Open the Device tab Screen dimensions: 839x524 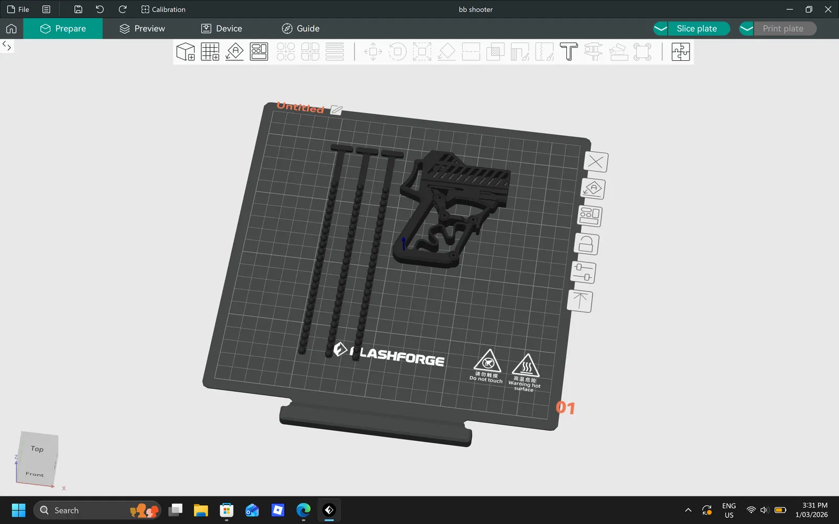pyautogui.click(x=222, y=28)
